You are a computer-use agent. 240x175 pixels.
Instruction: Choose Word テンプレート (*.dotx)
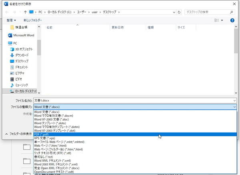point(135,123)
